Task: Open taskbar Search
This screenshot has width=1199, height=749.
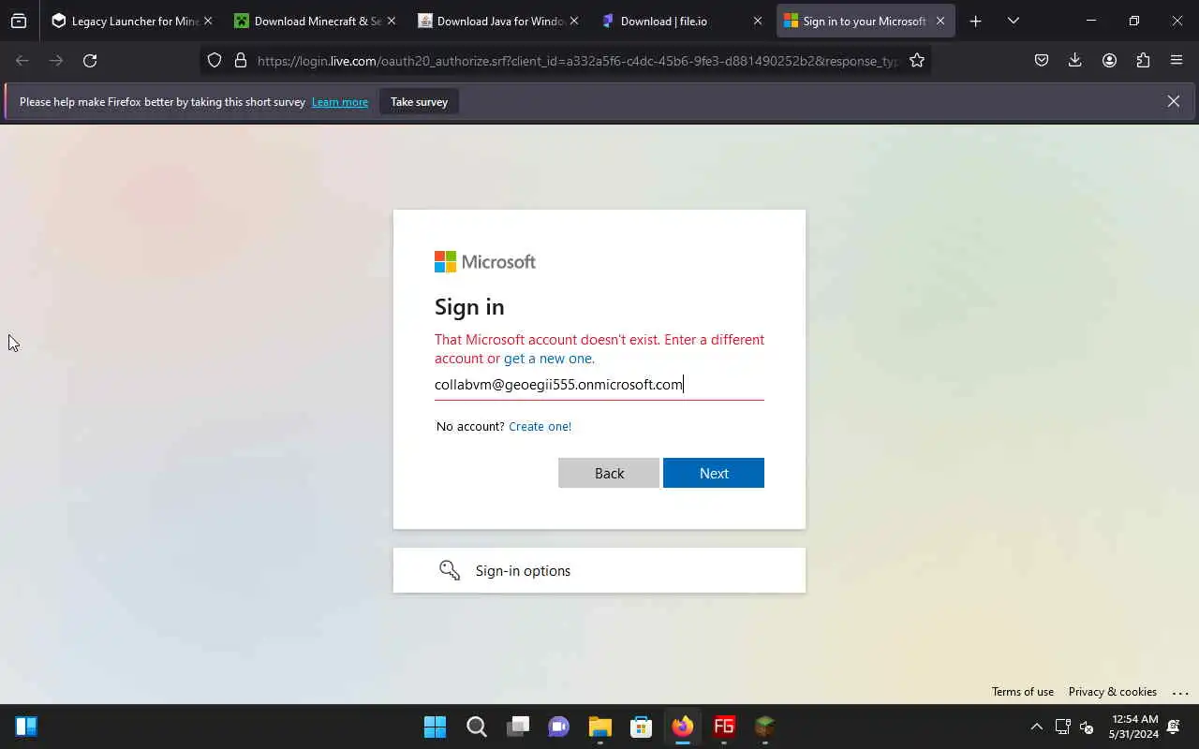Action: pyautogui.click(x=477, y=727)
